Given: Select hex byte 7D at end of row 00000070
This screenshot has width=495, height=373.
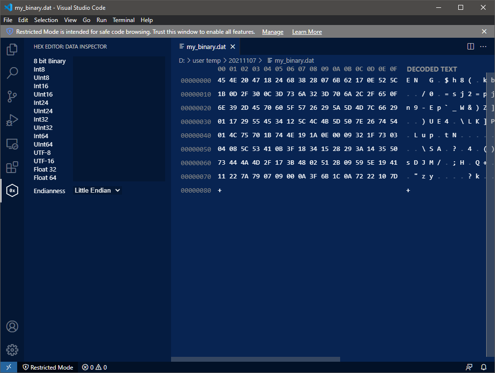Looking at the screenshot, I should click(x=394, y=176).
